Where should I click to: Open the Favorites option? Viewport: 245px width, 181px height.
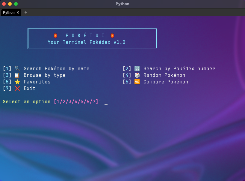[x=37, y=82]
